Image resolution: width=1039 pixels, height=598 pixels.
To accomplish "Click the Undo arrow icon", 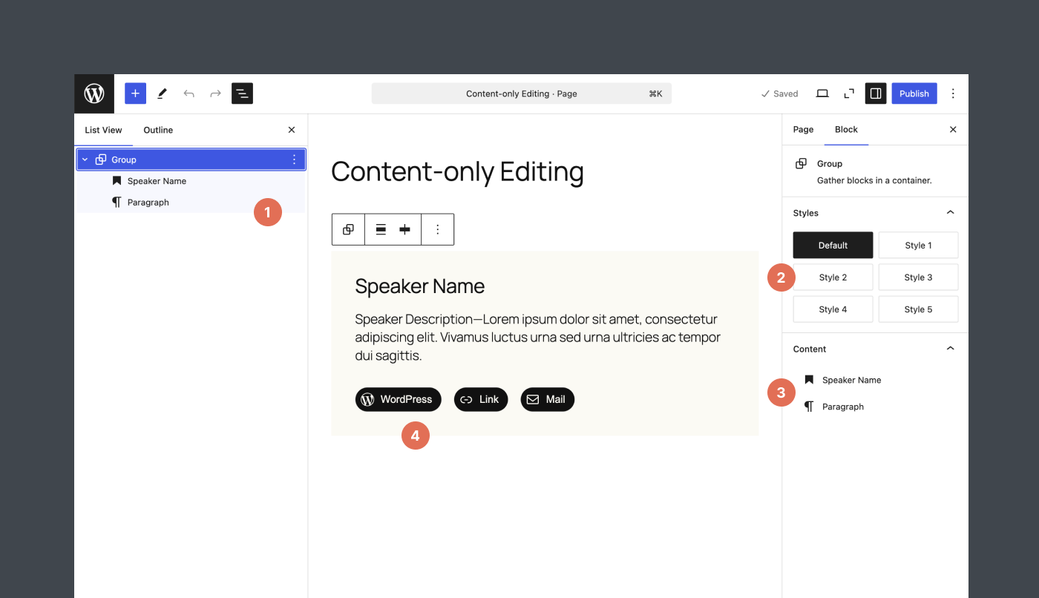I will (189, 93).
